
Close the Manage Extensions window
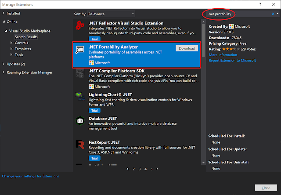pyautogui.click(x=274, y=4)
